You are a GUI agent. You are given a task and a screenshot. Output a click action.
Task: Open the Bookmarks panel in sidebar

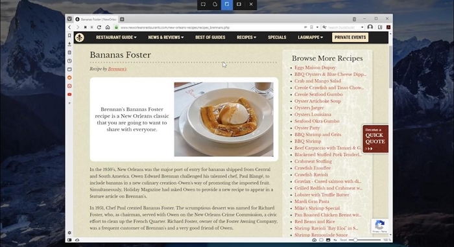click(x=69, y=36)
